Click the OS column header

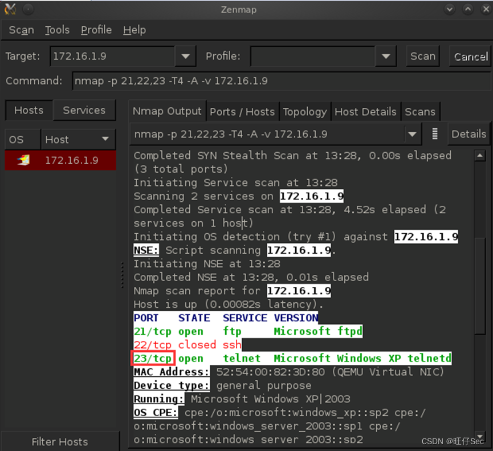click(x=23, y=139)
